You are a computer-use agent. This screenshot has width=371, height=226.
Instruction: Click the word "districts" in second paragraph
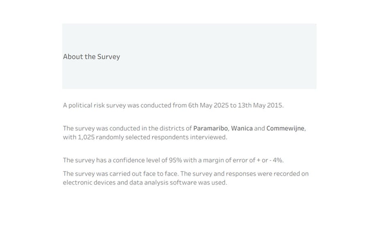point(172,128)
